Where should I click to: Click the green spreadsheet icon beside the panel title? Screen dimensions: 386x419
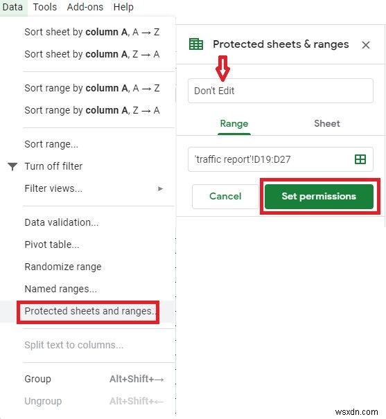(196, 44)
